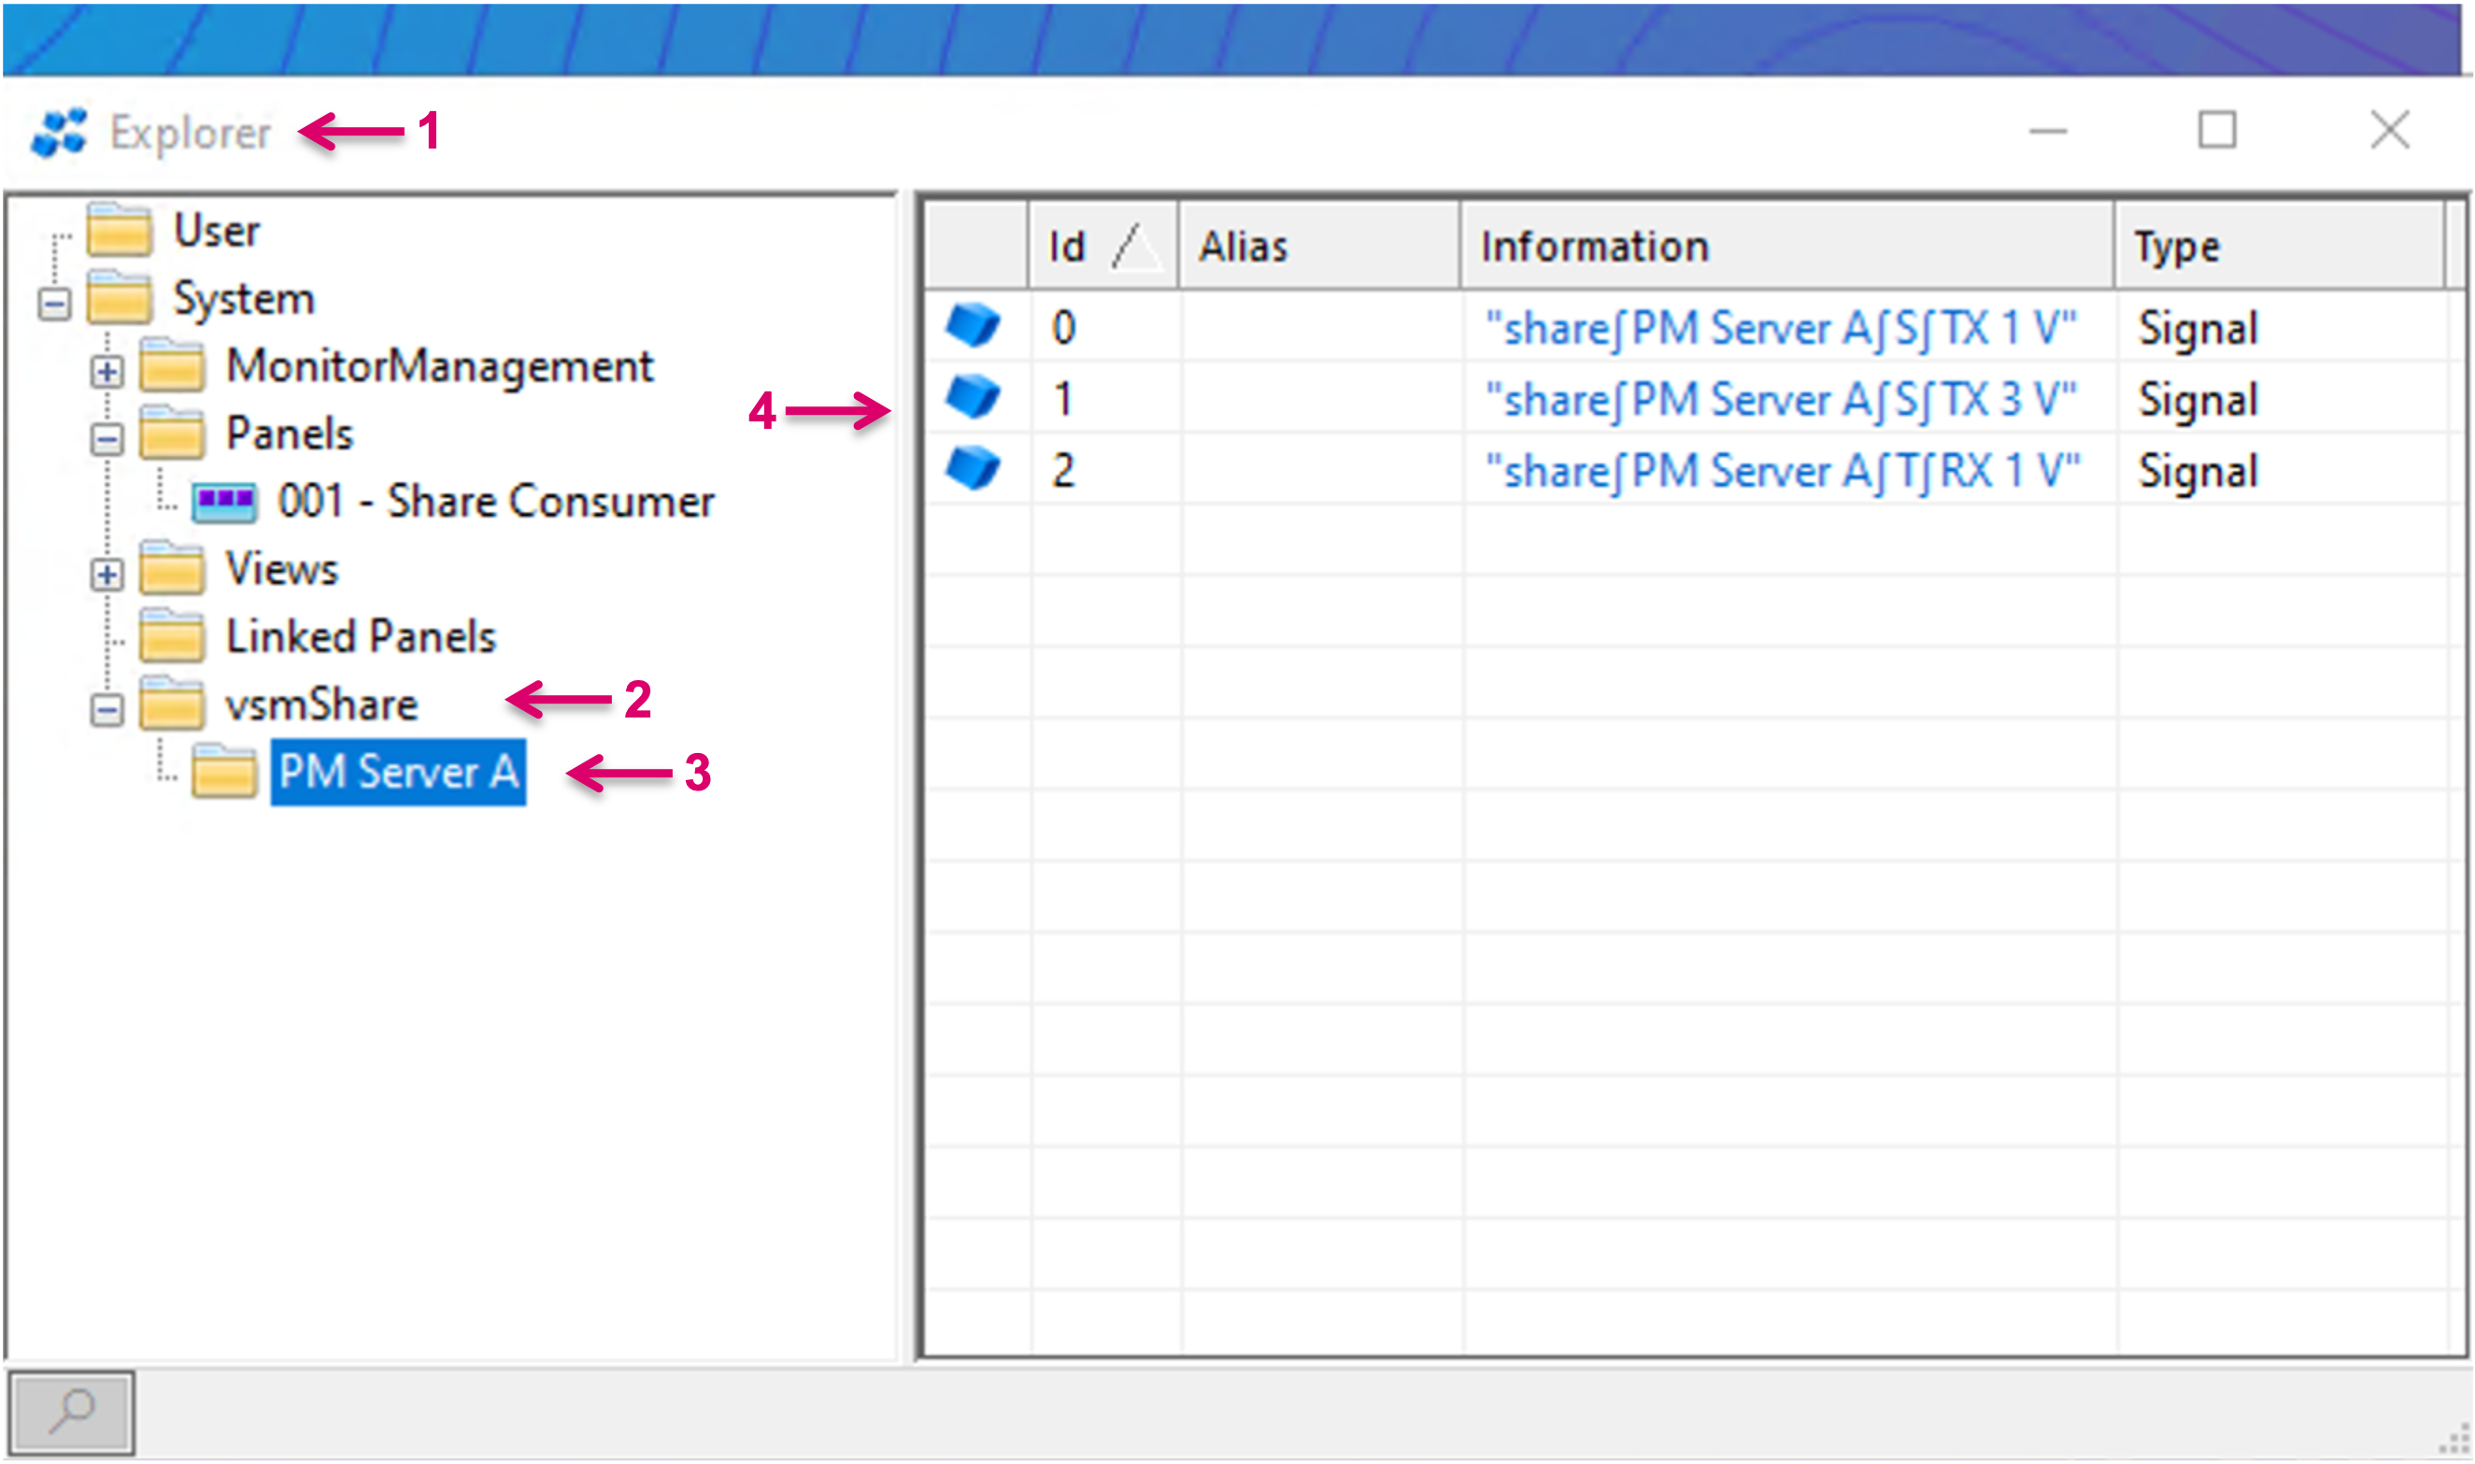
Task: Click the blue signal icon in row 0
Action: pyautogui.click(x=973, y=327)
